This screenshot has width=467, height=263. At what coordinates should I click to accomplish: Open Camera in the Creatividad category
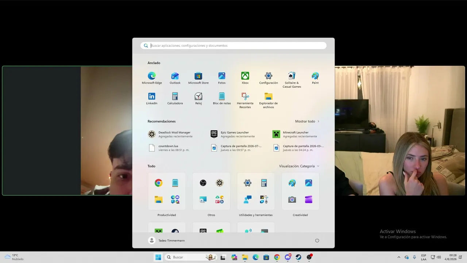coord(292,199)
